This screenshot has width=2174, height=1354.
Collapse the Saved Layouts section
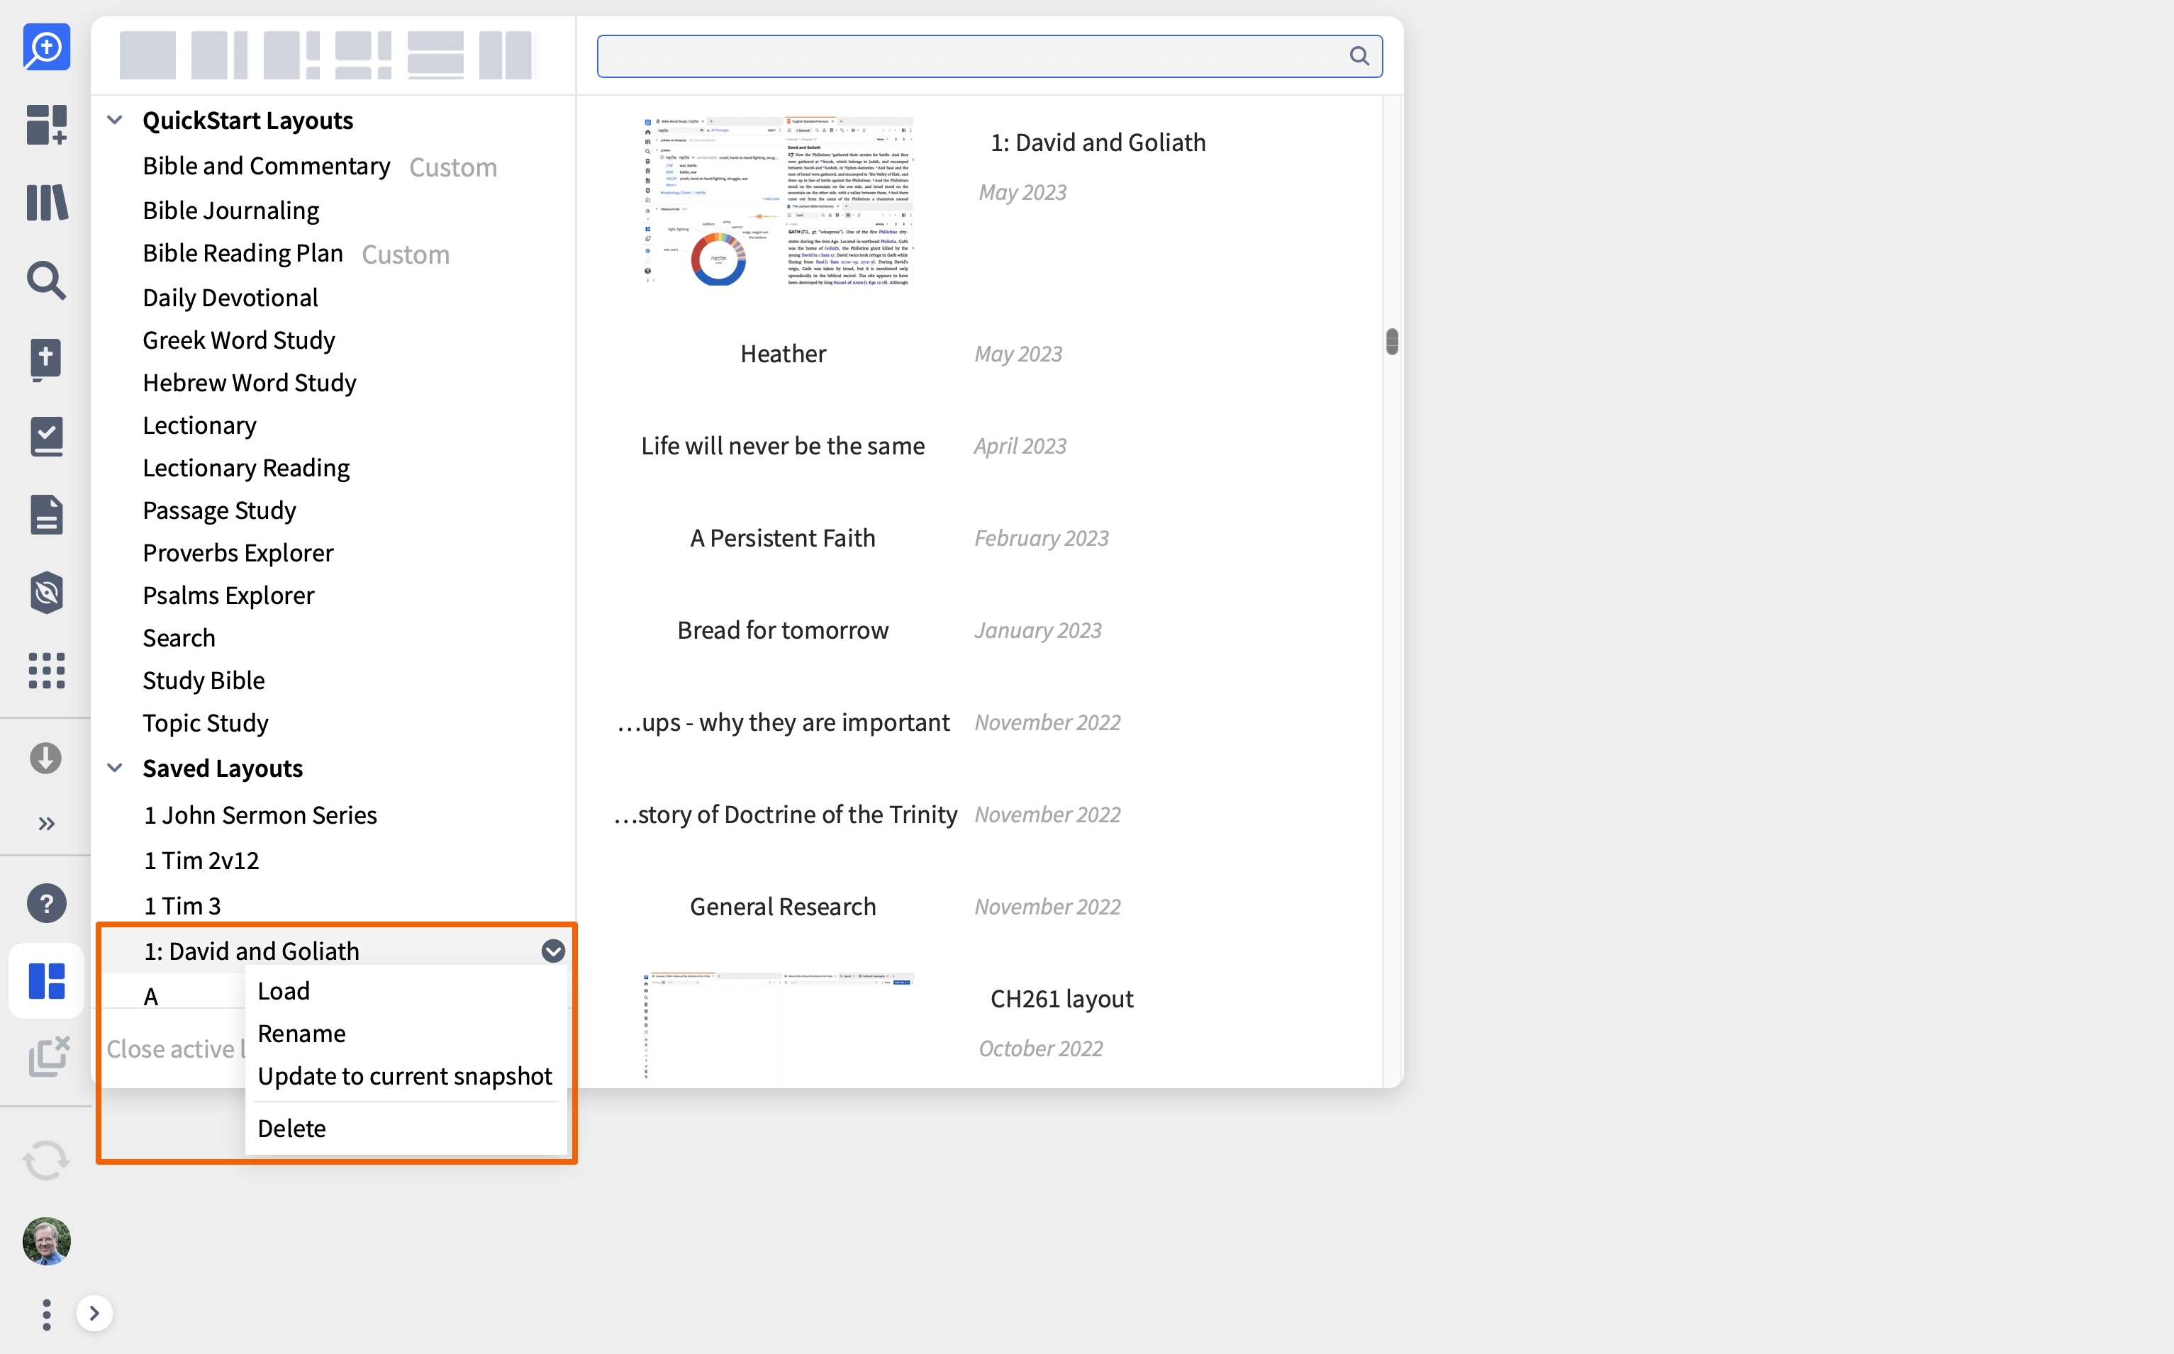(x=115, y=768)
